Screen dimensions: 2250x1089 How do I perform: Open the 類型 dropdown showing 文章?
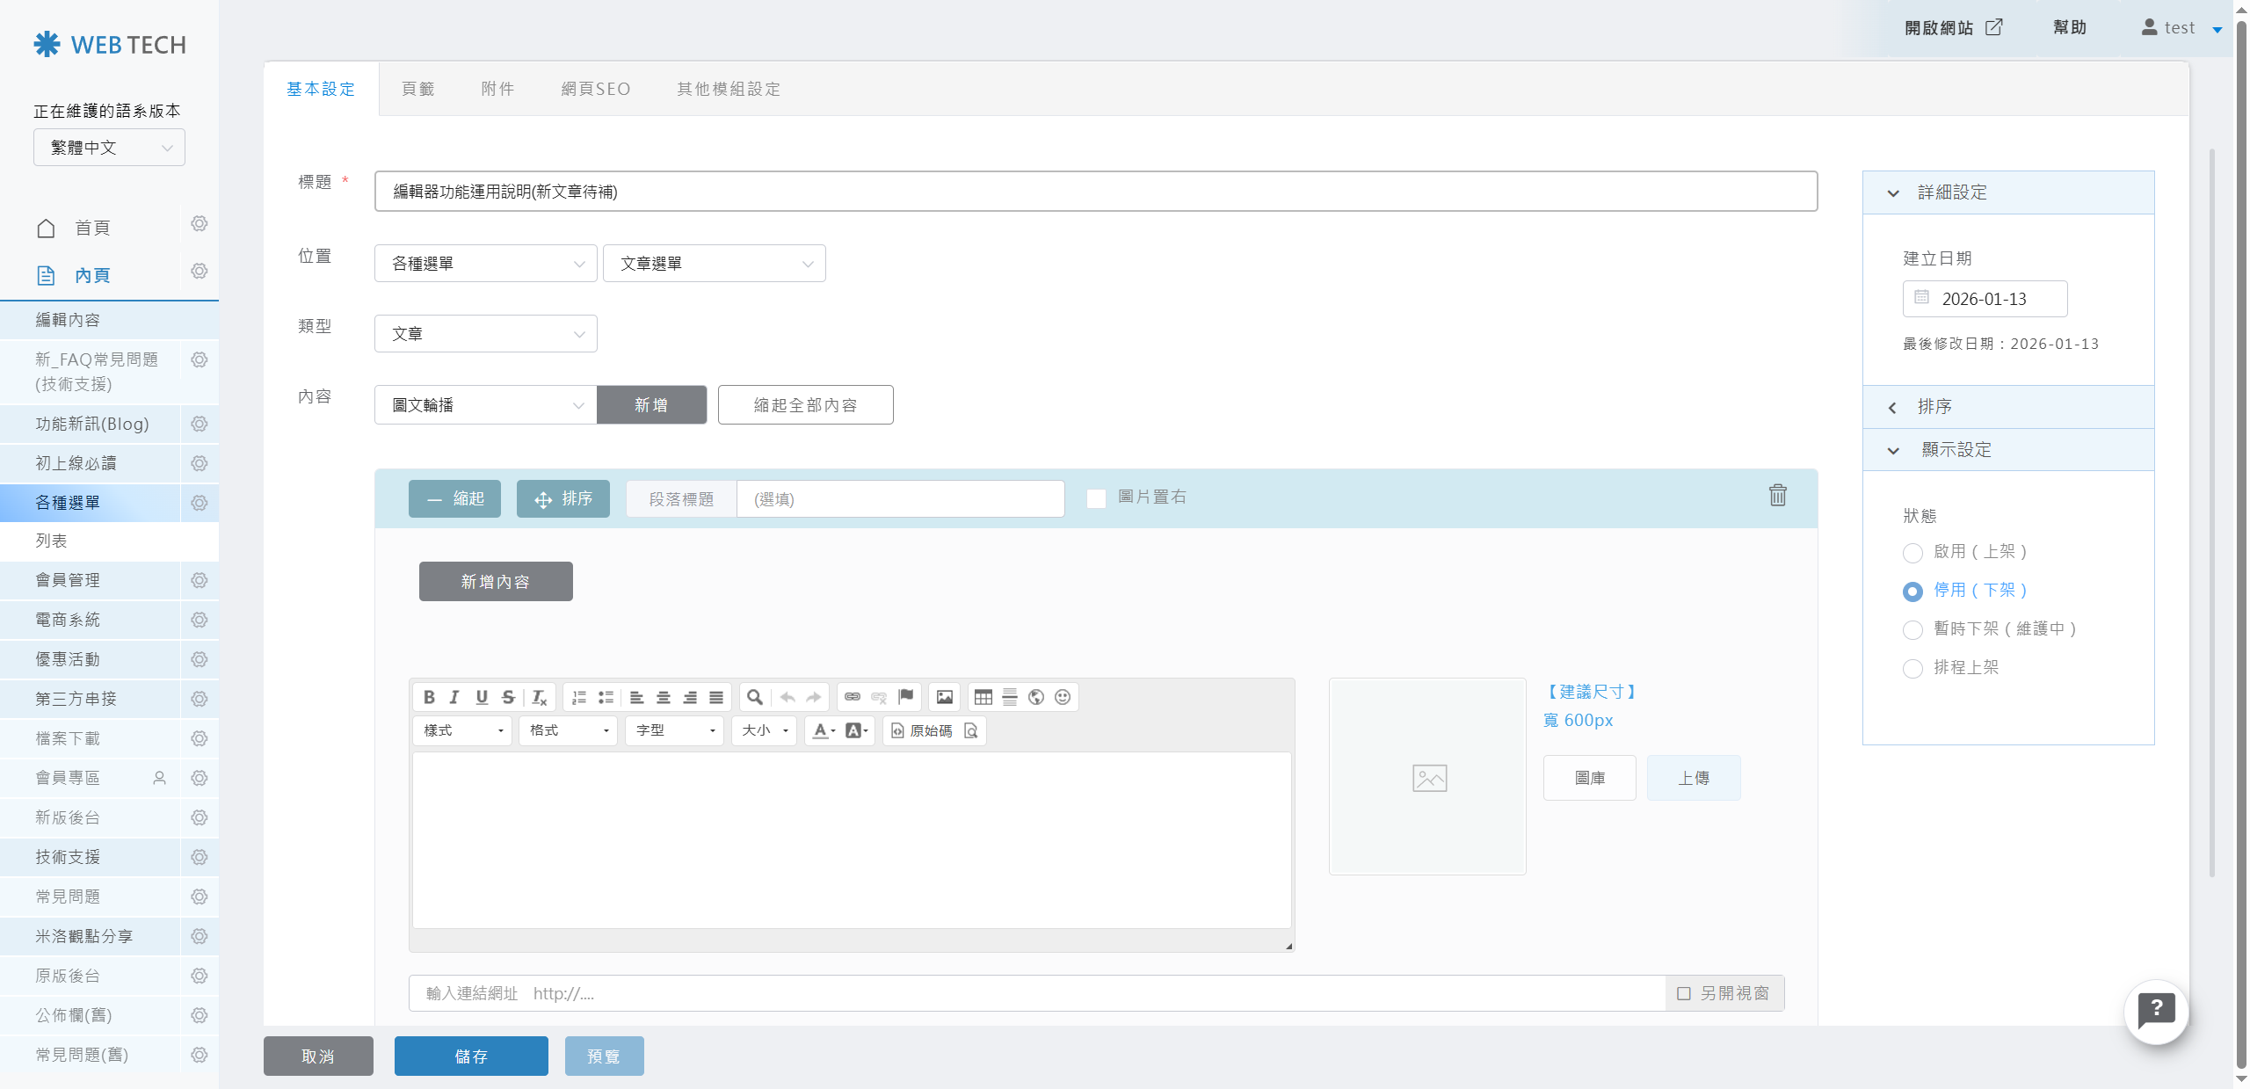click(x=485, y=334)
